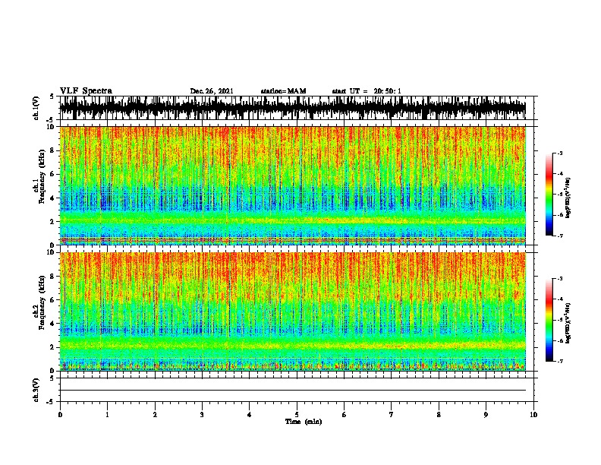The width and height of the screenshot is (601, 465).
Task: Click the "Time (min)" axis label
Action: (x=304, y=422)
